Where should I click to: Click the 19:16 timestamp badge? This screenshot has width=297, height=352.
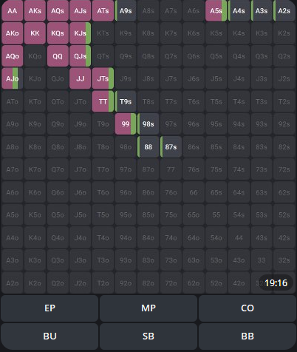(276, 282)
